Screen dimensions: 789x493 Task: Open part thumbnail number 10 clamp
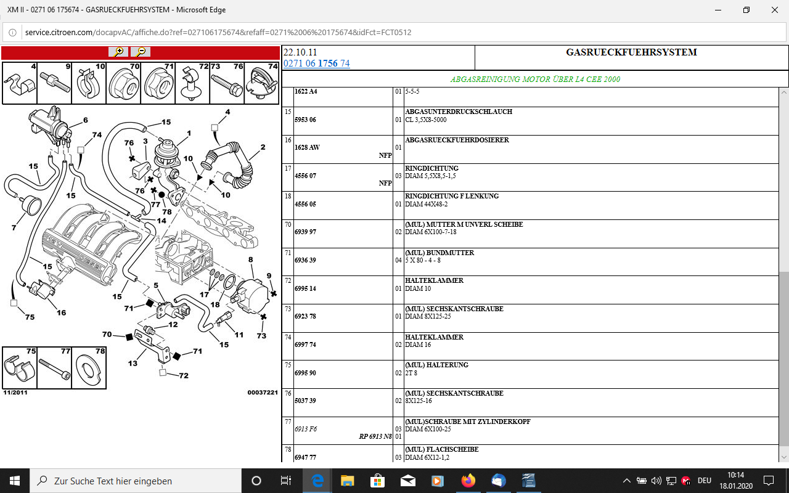click(89, 83)
